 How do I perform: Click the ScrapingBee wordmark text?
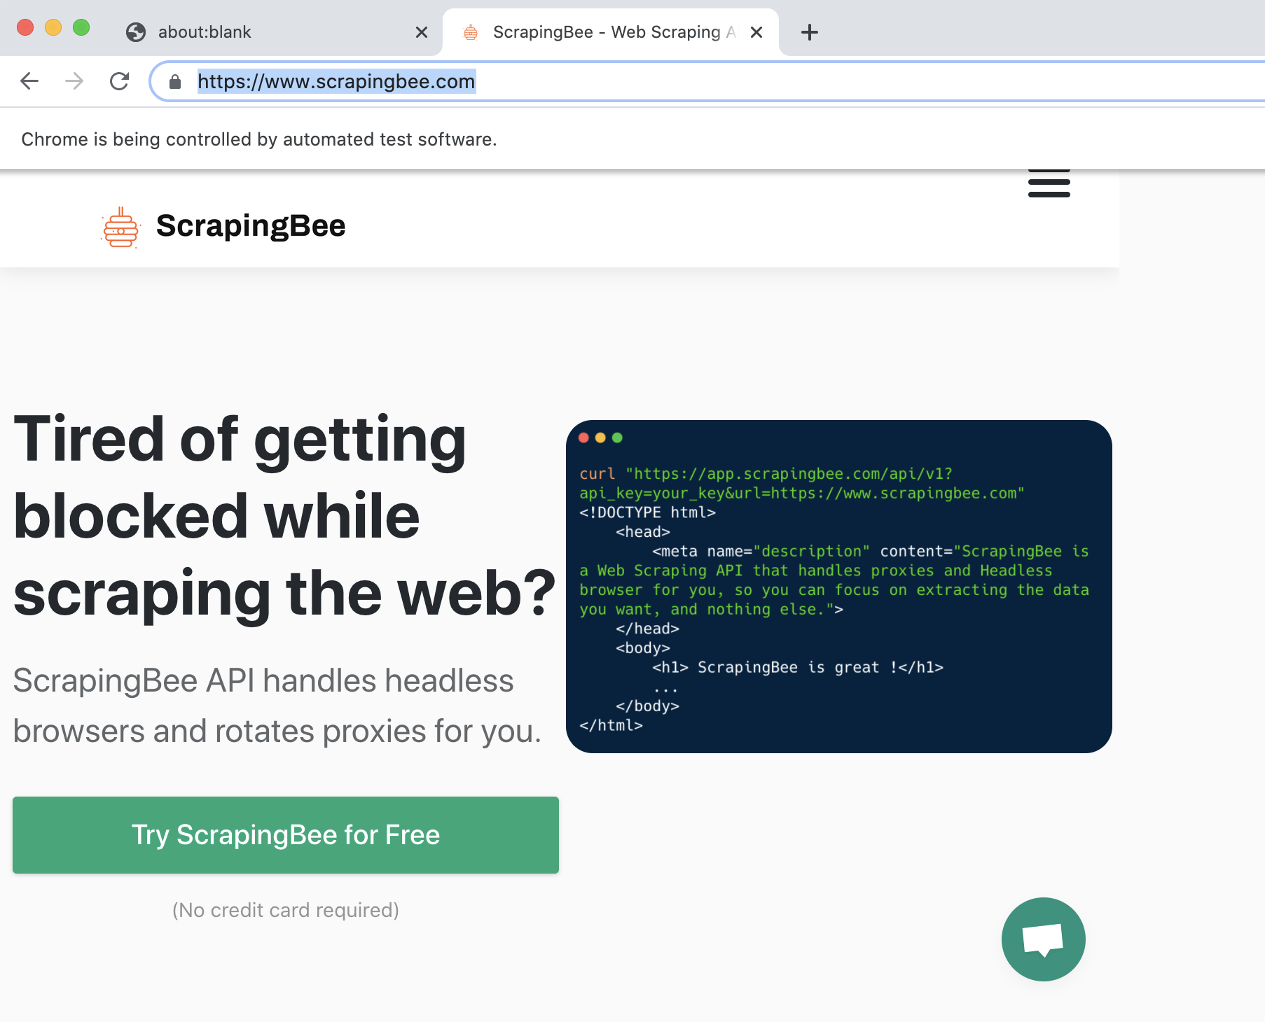(x=249, y=225)
